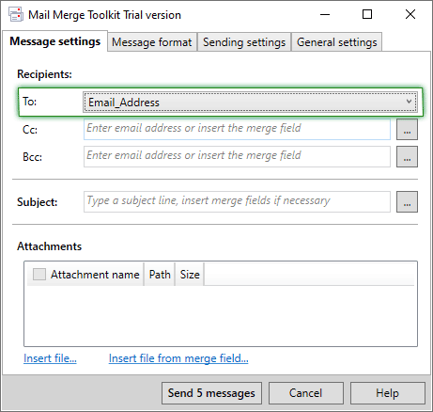Sort by Attachment name column header

click(x=95, y=275)
